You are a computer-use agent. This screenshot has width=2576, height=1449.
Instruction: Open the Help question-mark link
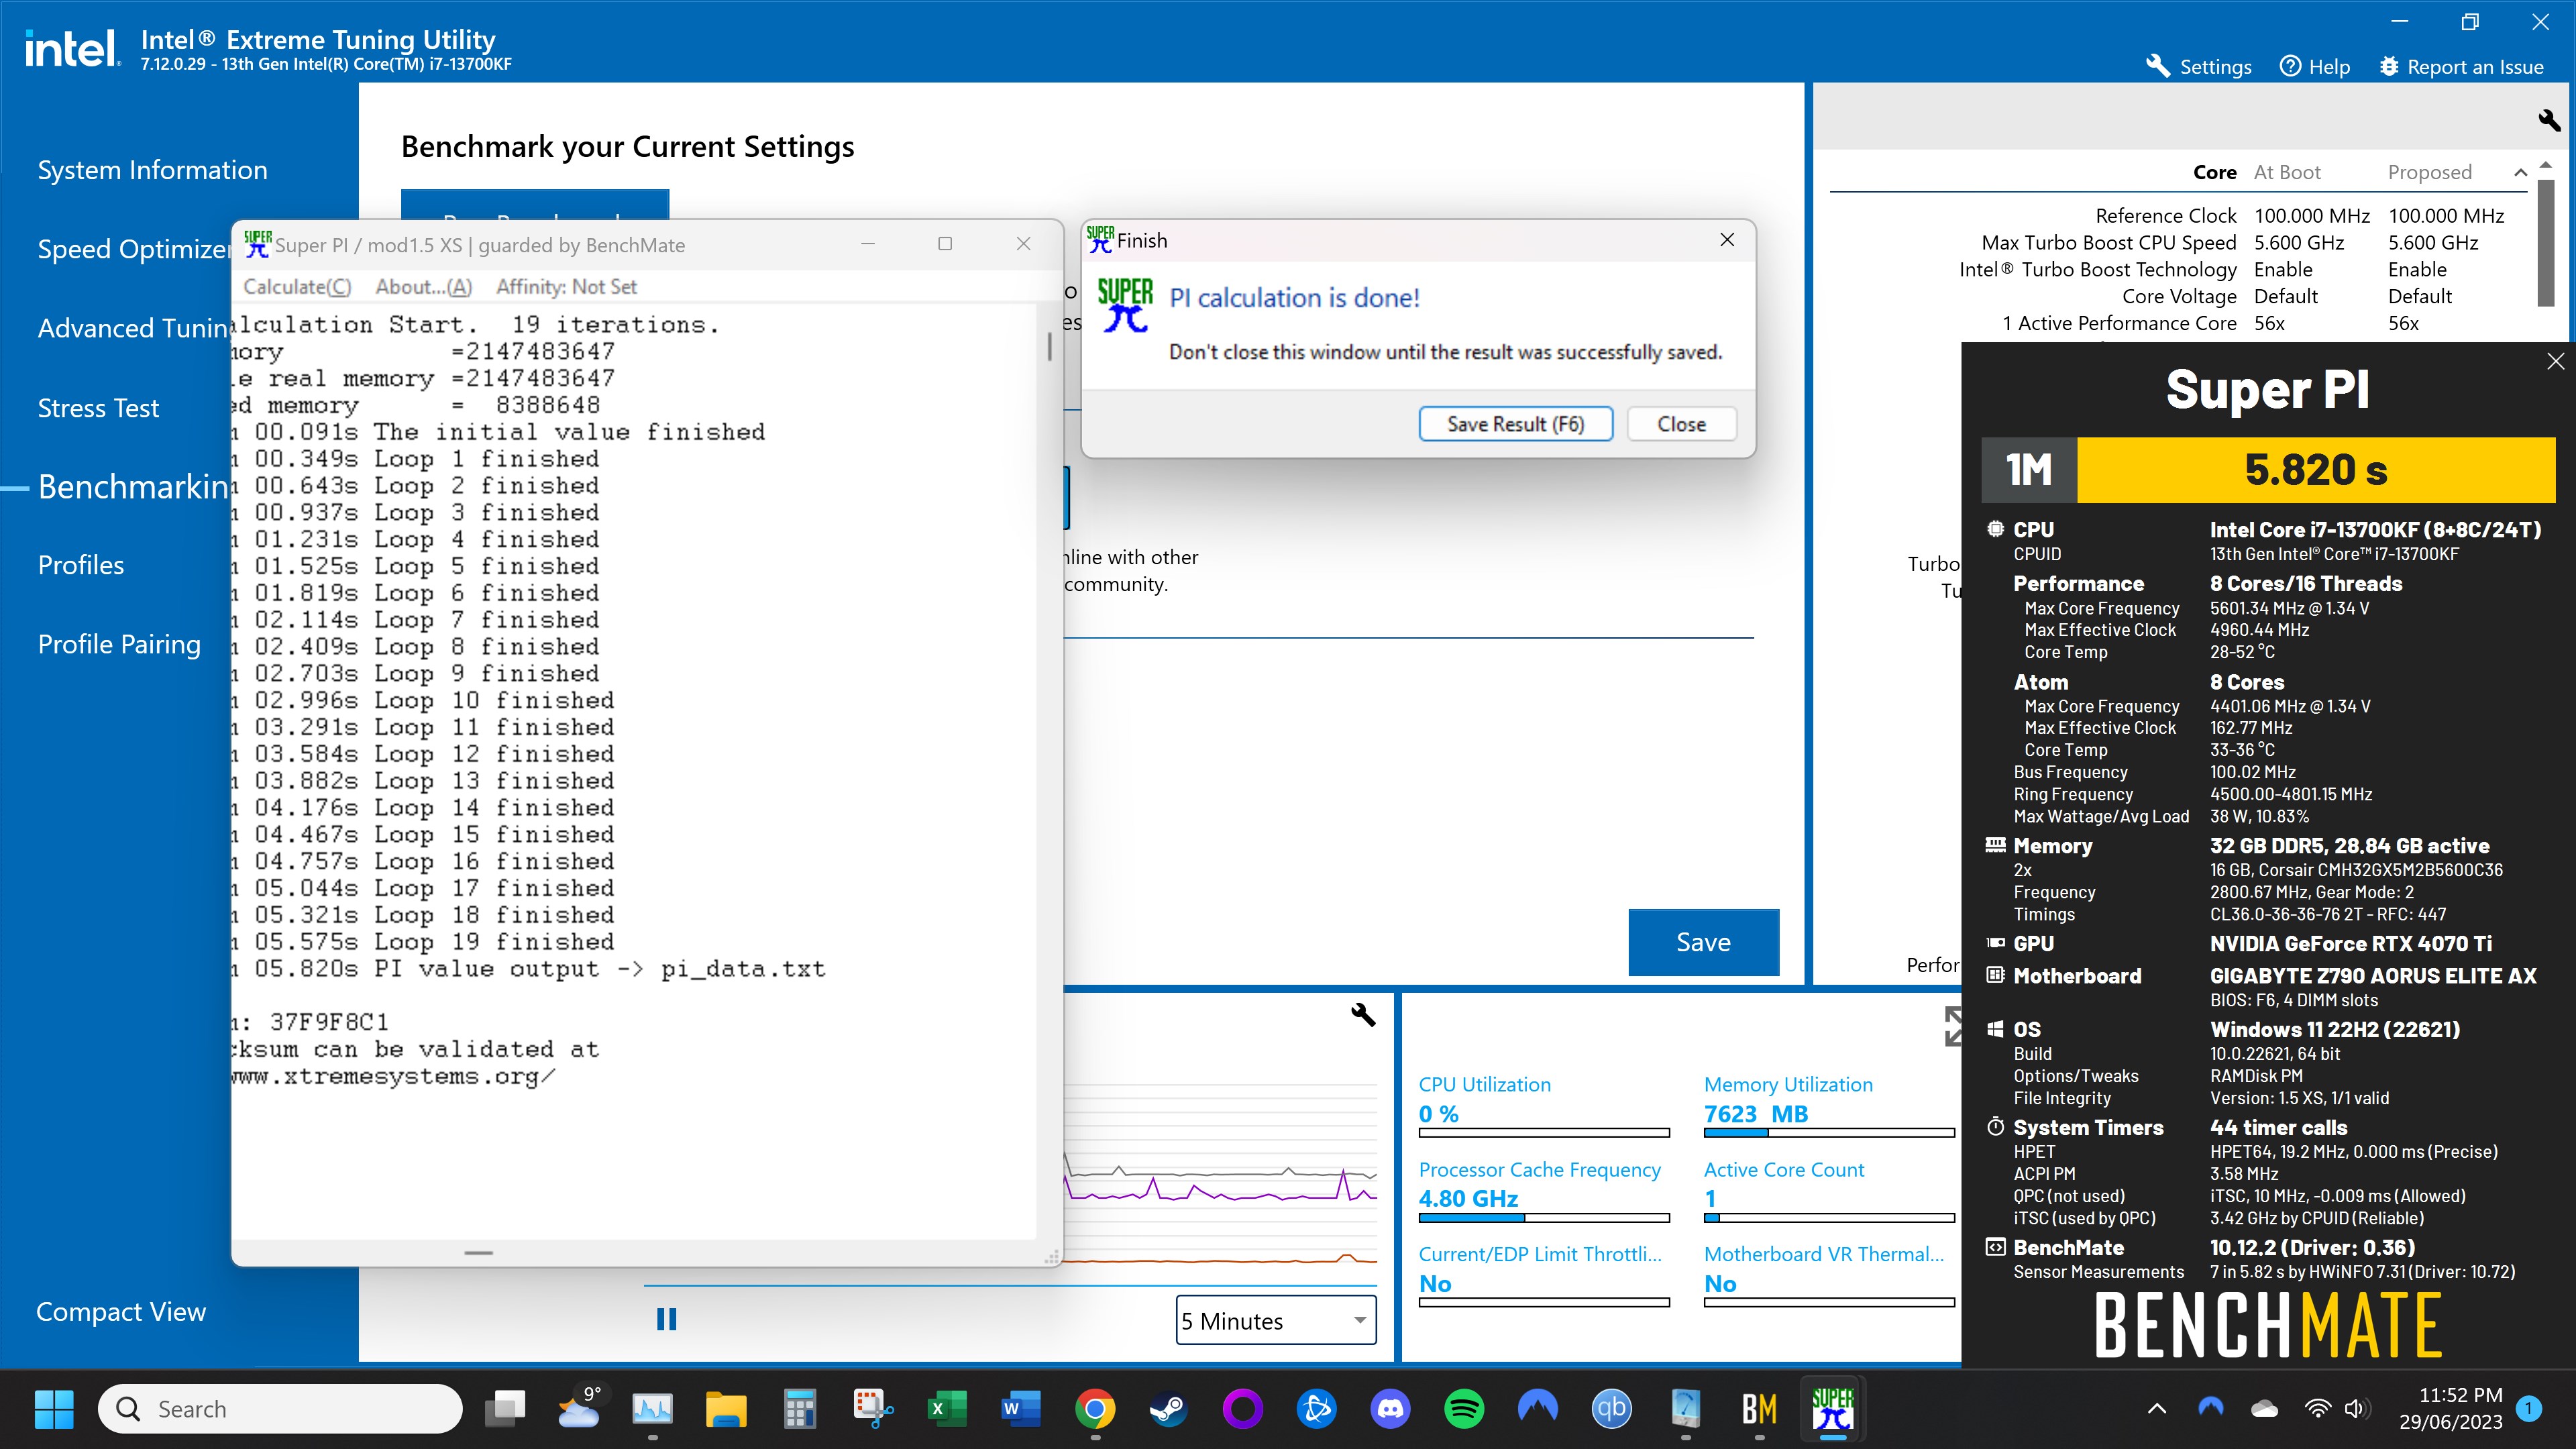[2314, 66]
